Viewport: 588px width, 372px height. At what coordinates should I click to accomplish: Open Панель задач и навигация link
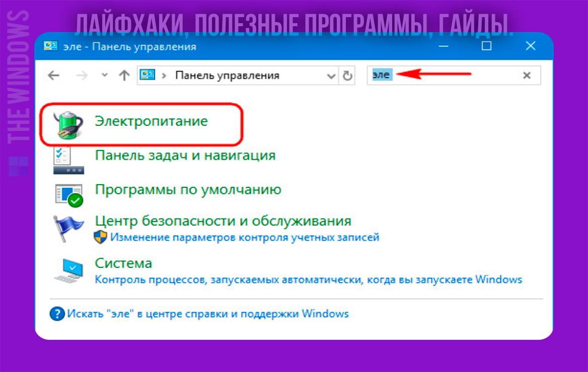tap(185, 155)
